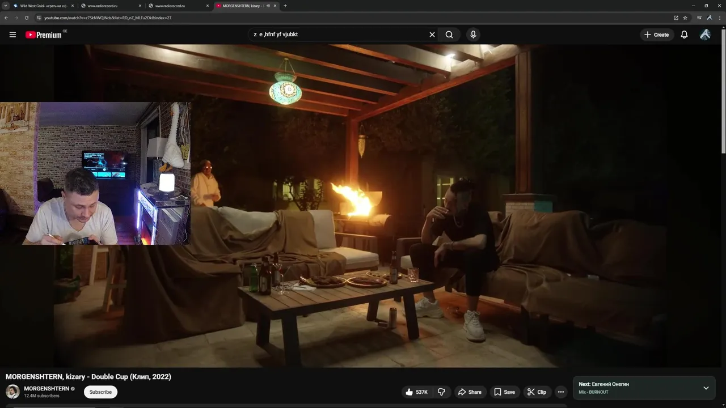The width and height of the screenshot is (726, 408).
Task: Open Chrome three-dot menu
Action: 719,18
